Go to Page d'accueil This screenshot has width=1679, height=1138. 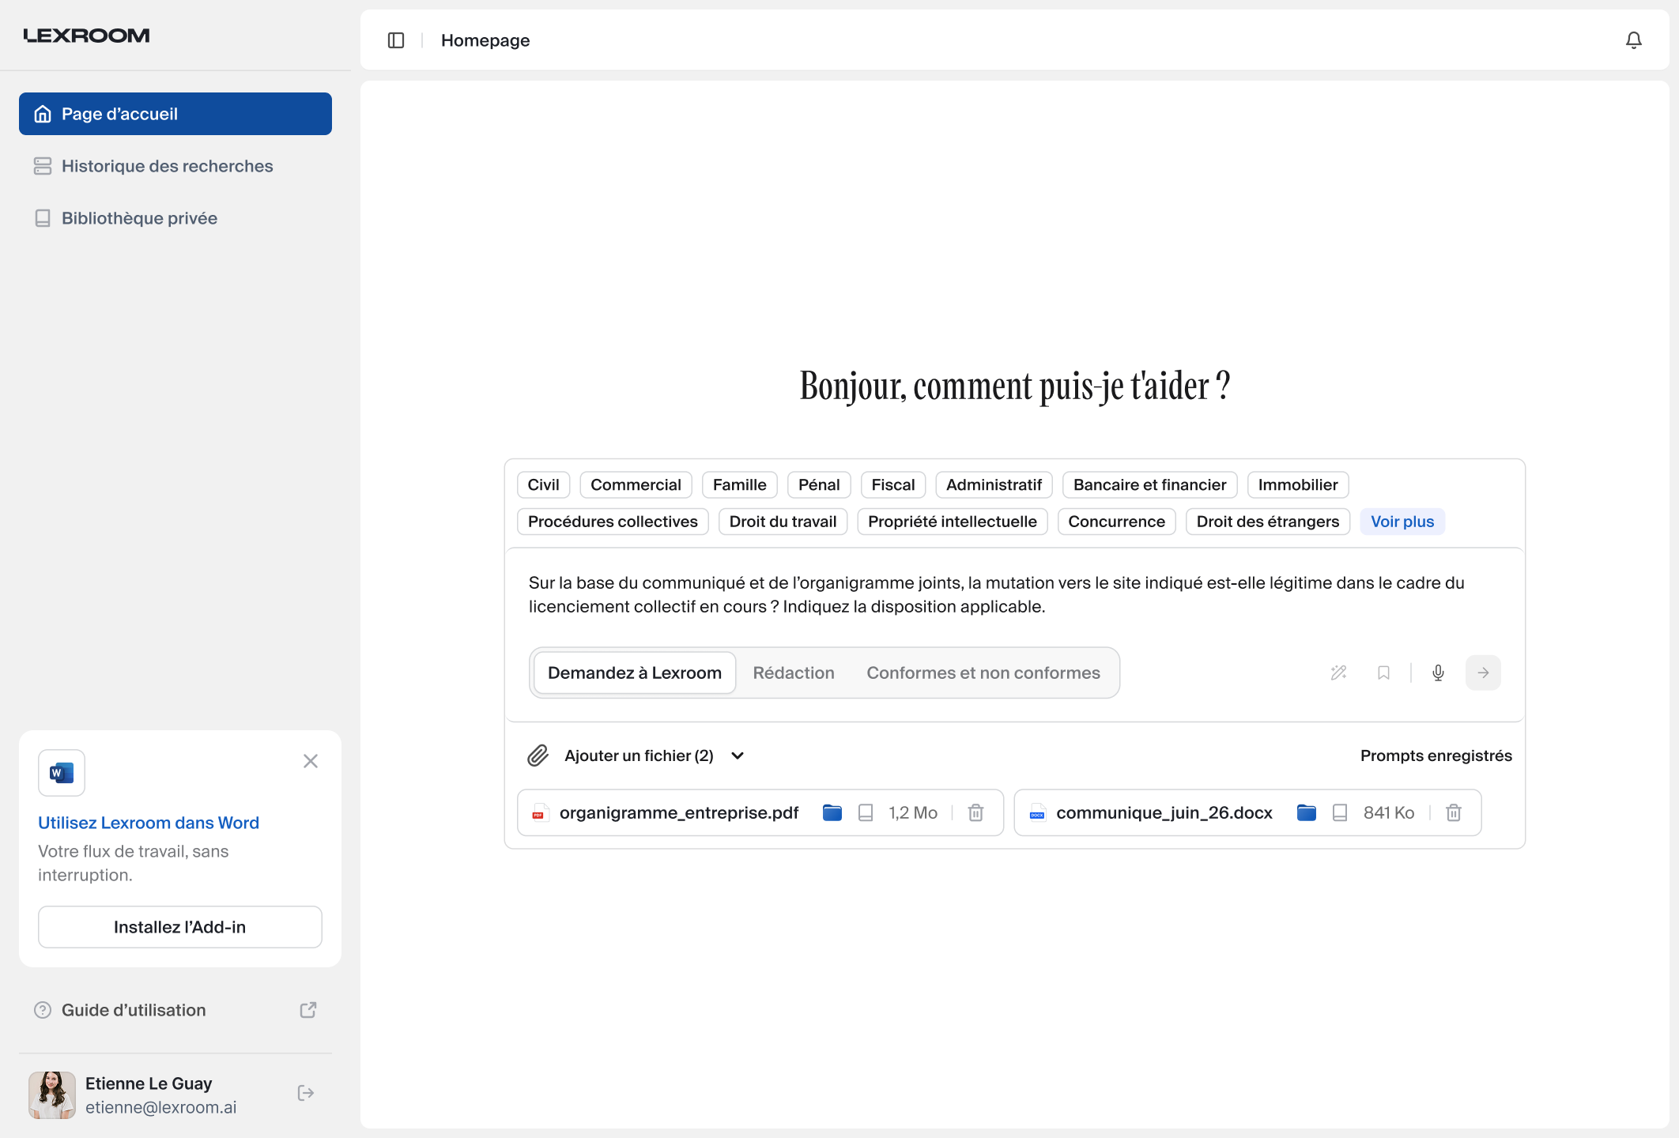(x=175, y=114)
